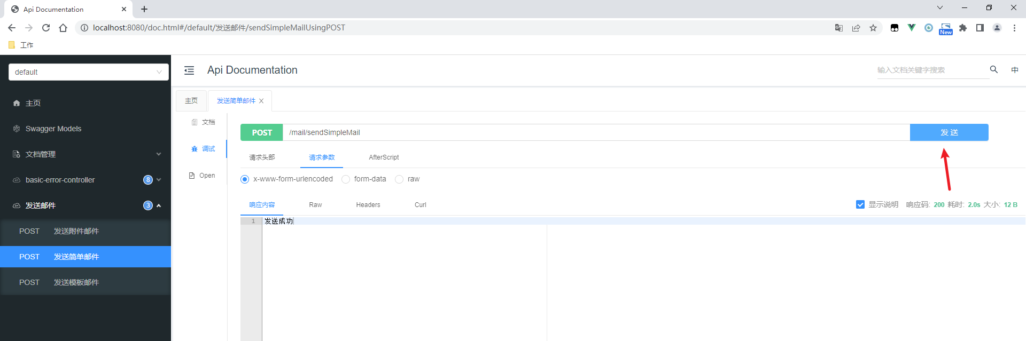Viewport: 1026px width, 341px height.
Task: Click the 发送邮件 cloud icon
Action: [x=17, y=205]
